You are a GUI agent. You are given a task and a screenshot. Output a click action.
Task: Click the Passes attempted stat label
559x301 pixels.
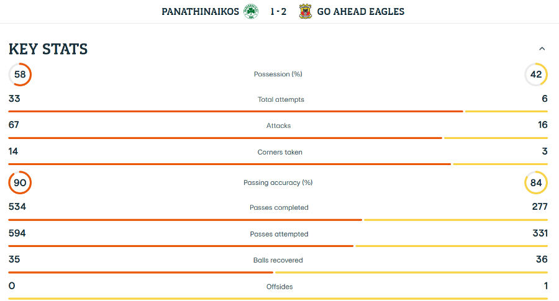(x=279, y=234)
